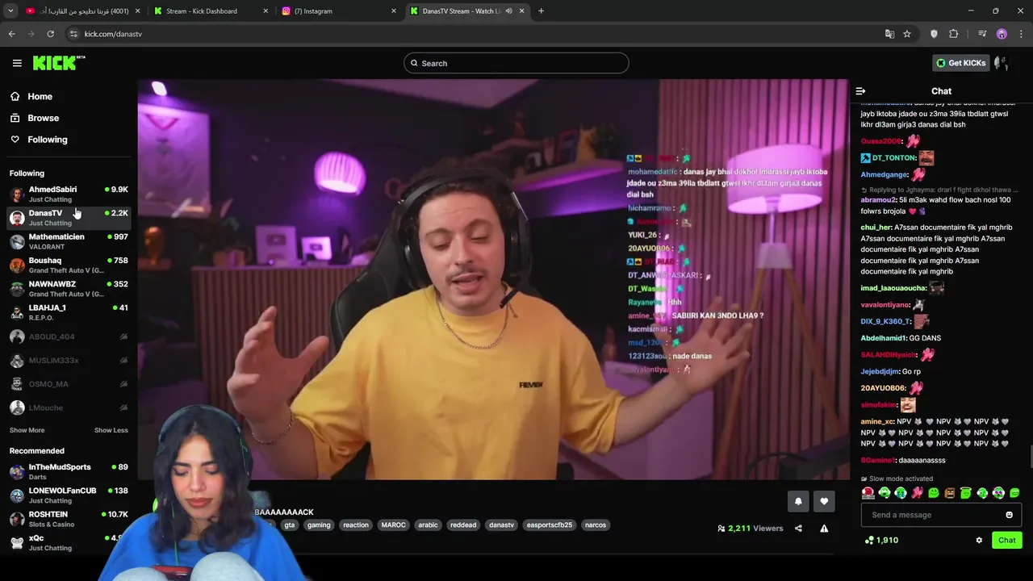Open recommended channel LONEWOLFanCUB

(69, 495)
